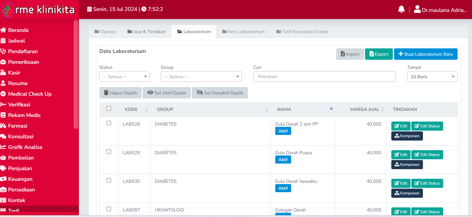Viewport: 472px width, 217px height.
Task: Check the LAB028 row checkbox
Action: point(109,123)
